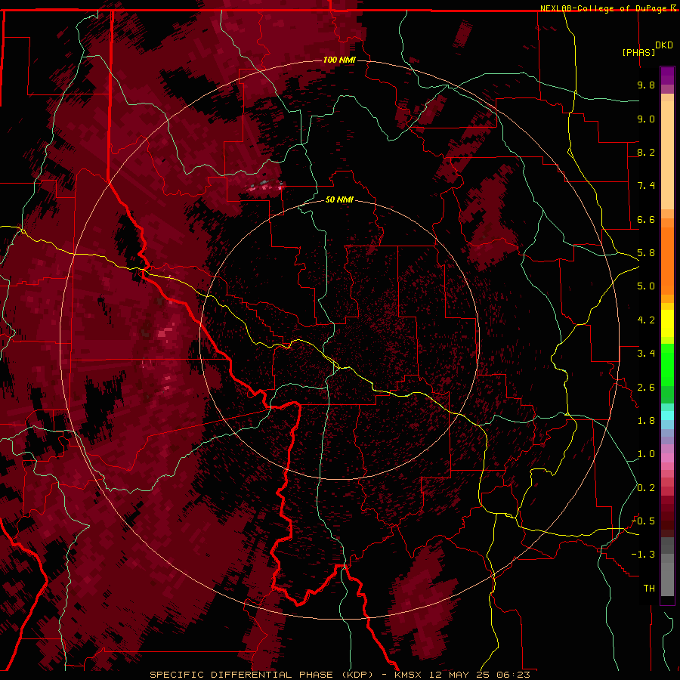
Task: Click the 5.8 scale value
Action: (x=646, y=253)
